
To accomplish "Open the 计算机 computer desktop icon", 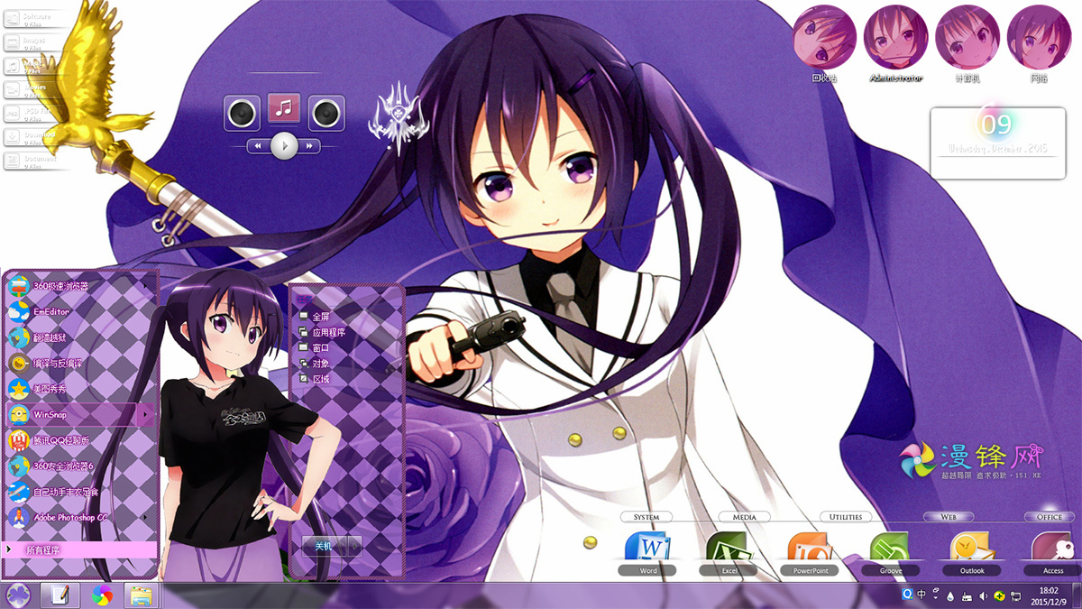I will (x=967, y=43).
